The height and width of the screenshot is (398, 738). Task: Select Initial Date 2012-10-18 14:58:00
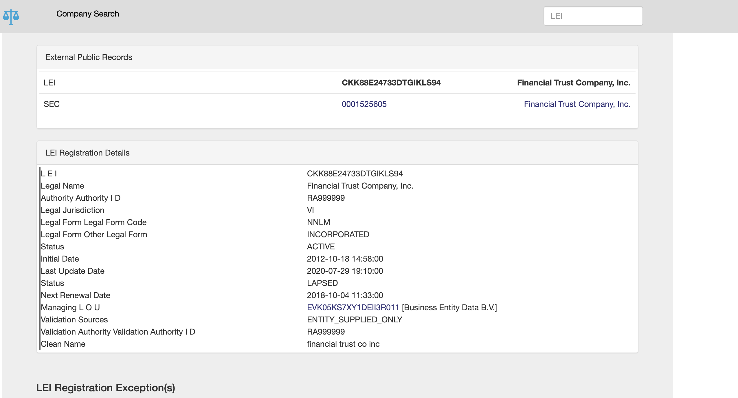click(x=345, y=259)
